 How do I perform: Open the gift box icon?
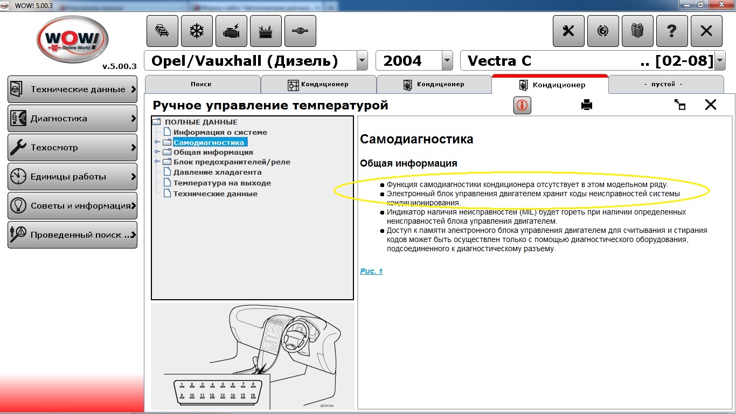(x=637, y=31)
